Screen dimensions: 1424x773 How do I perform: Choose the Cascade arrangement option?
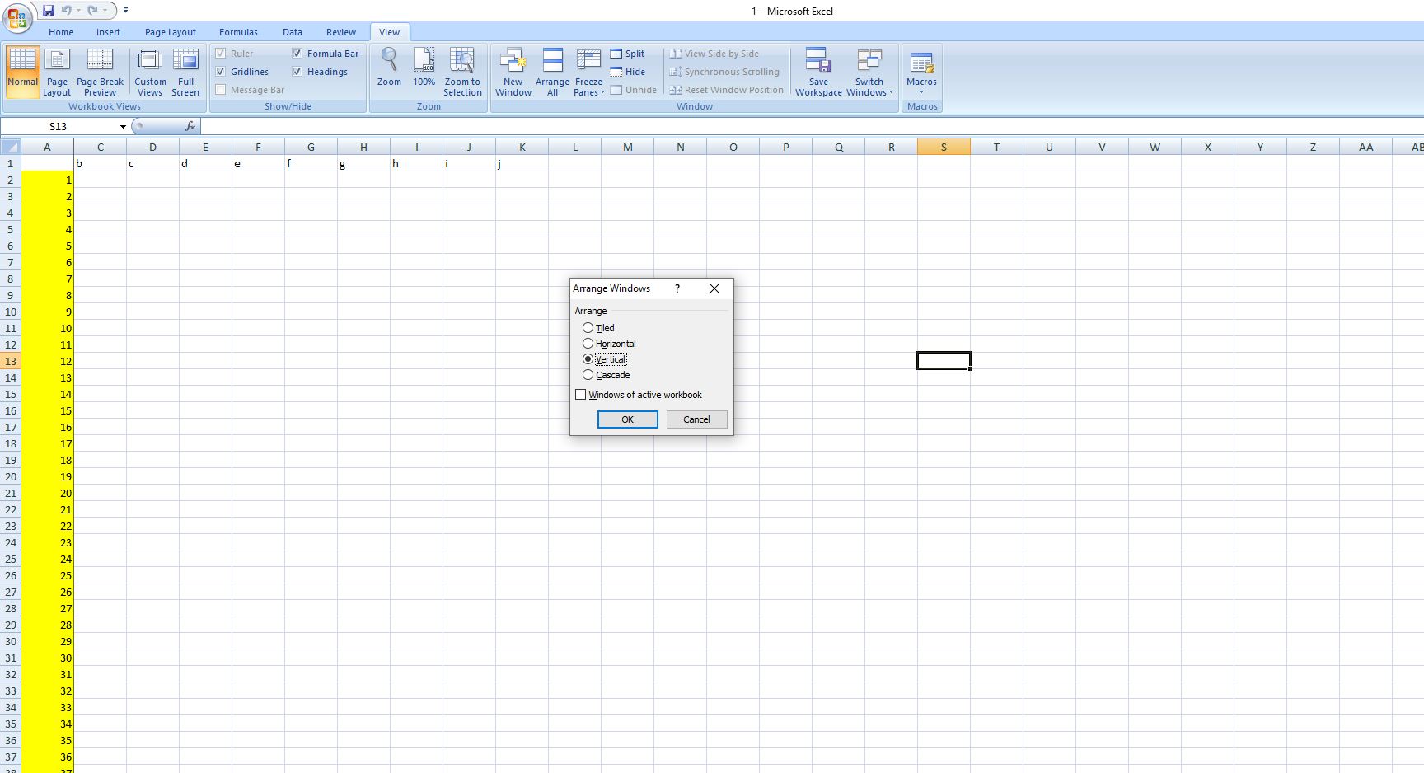pos(588,375)
